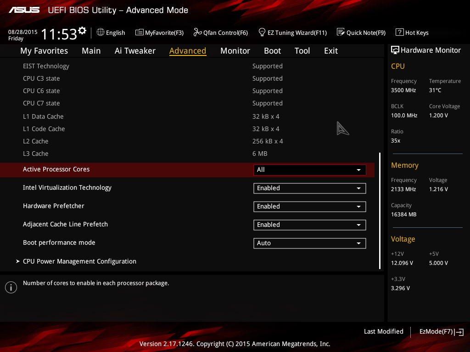Open the Active Processor Cores dropdown
This screenshot has height=352, width=470.
click(x=310, y=170)
